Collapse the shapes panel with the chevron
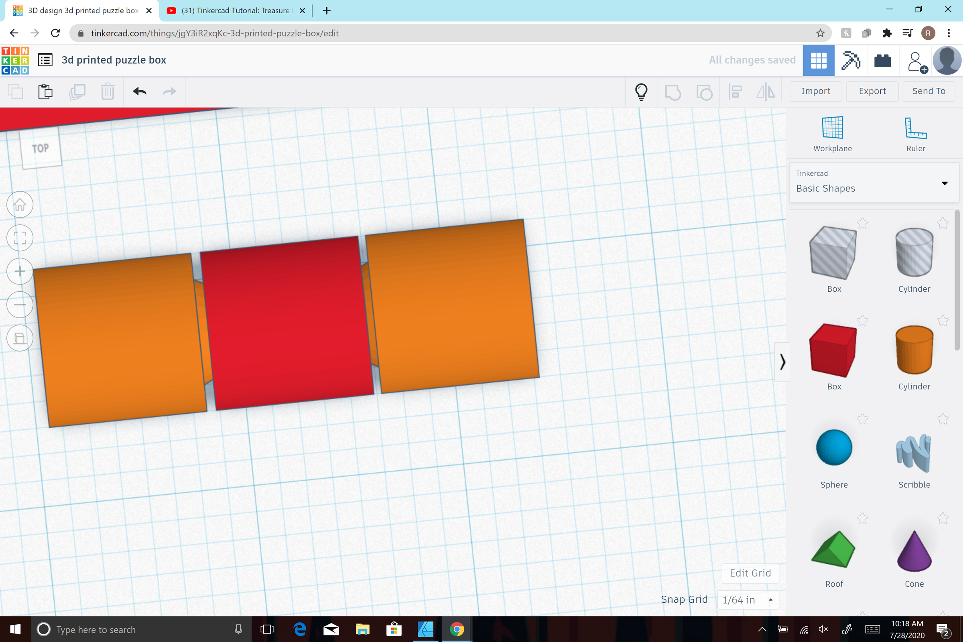 [782, 362]
